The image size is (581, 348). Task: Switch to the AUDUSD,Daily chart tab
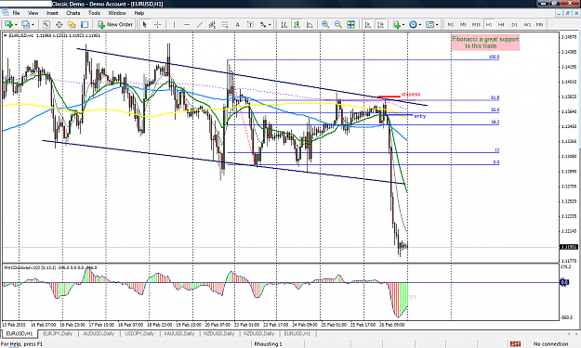(99, 333)
